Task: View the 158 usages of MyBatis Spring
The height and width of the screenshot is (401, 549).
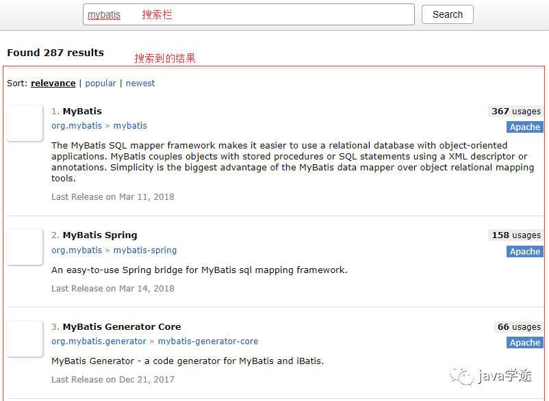Action: (515, 235)
